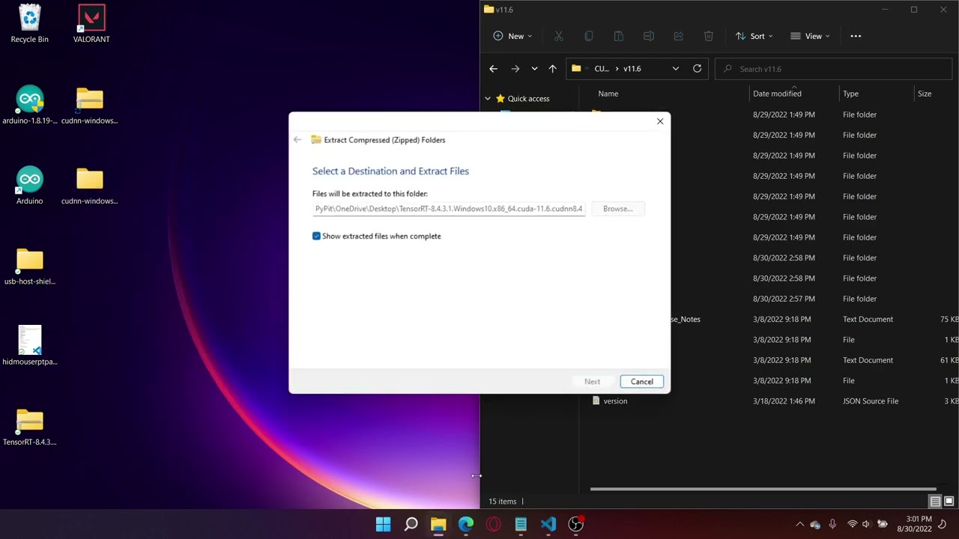Click the horizontal scrollbar in Explorer file list

click(x=763, y=490)
